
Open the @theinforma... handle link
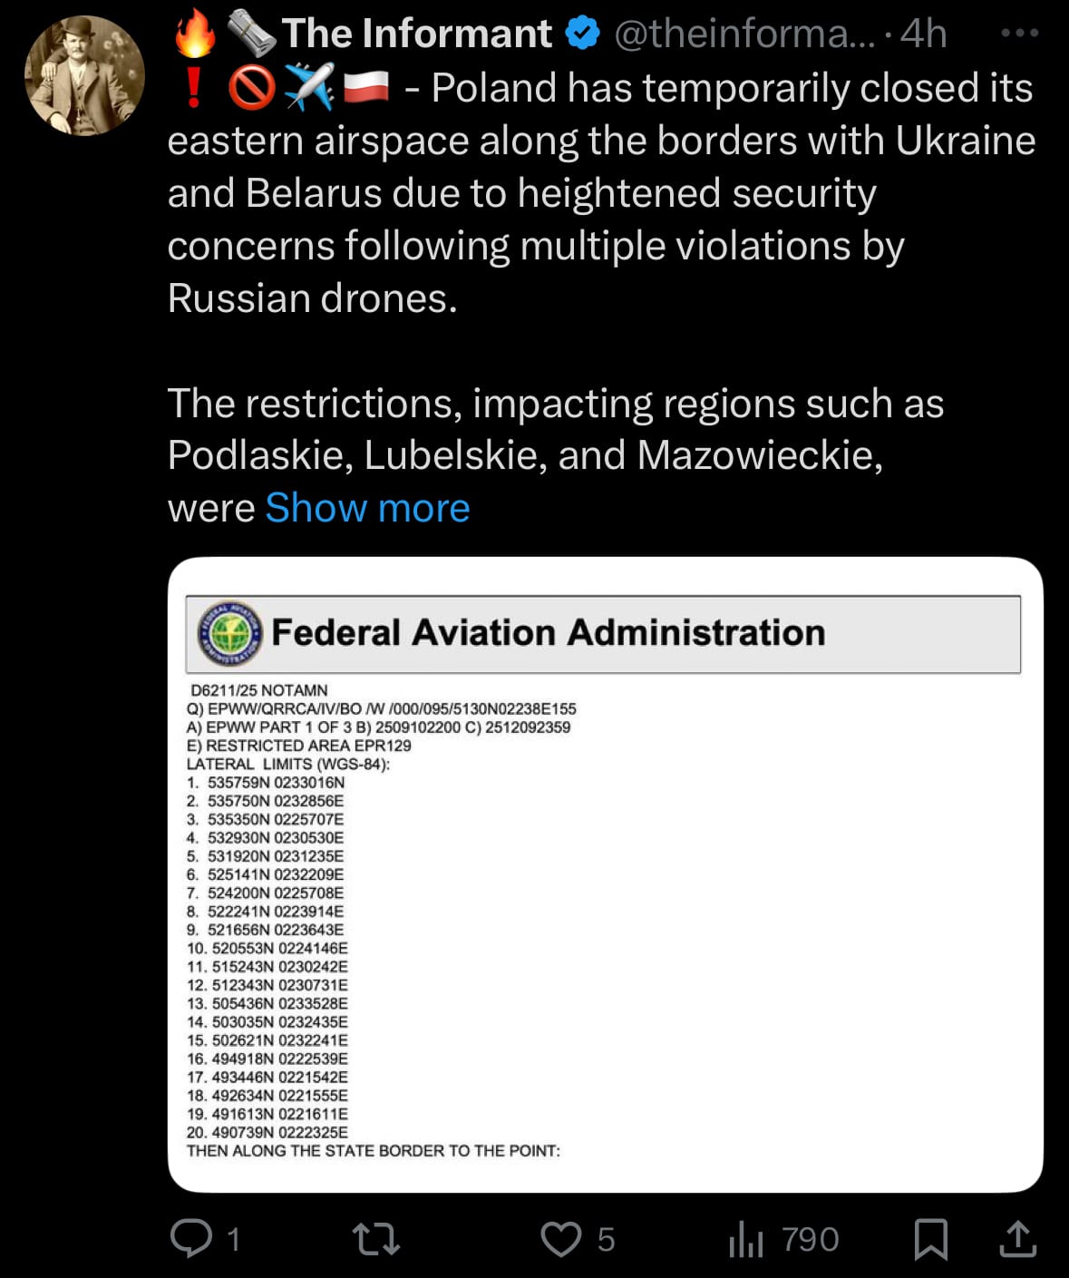745,34
